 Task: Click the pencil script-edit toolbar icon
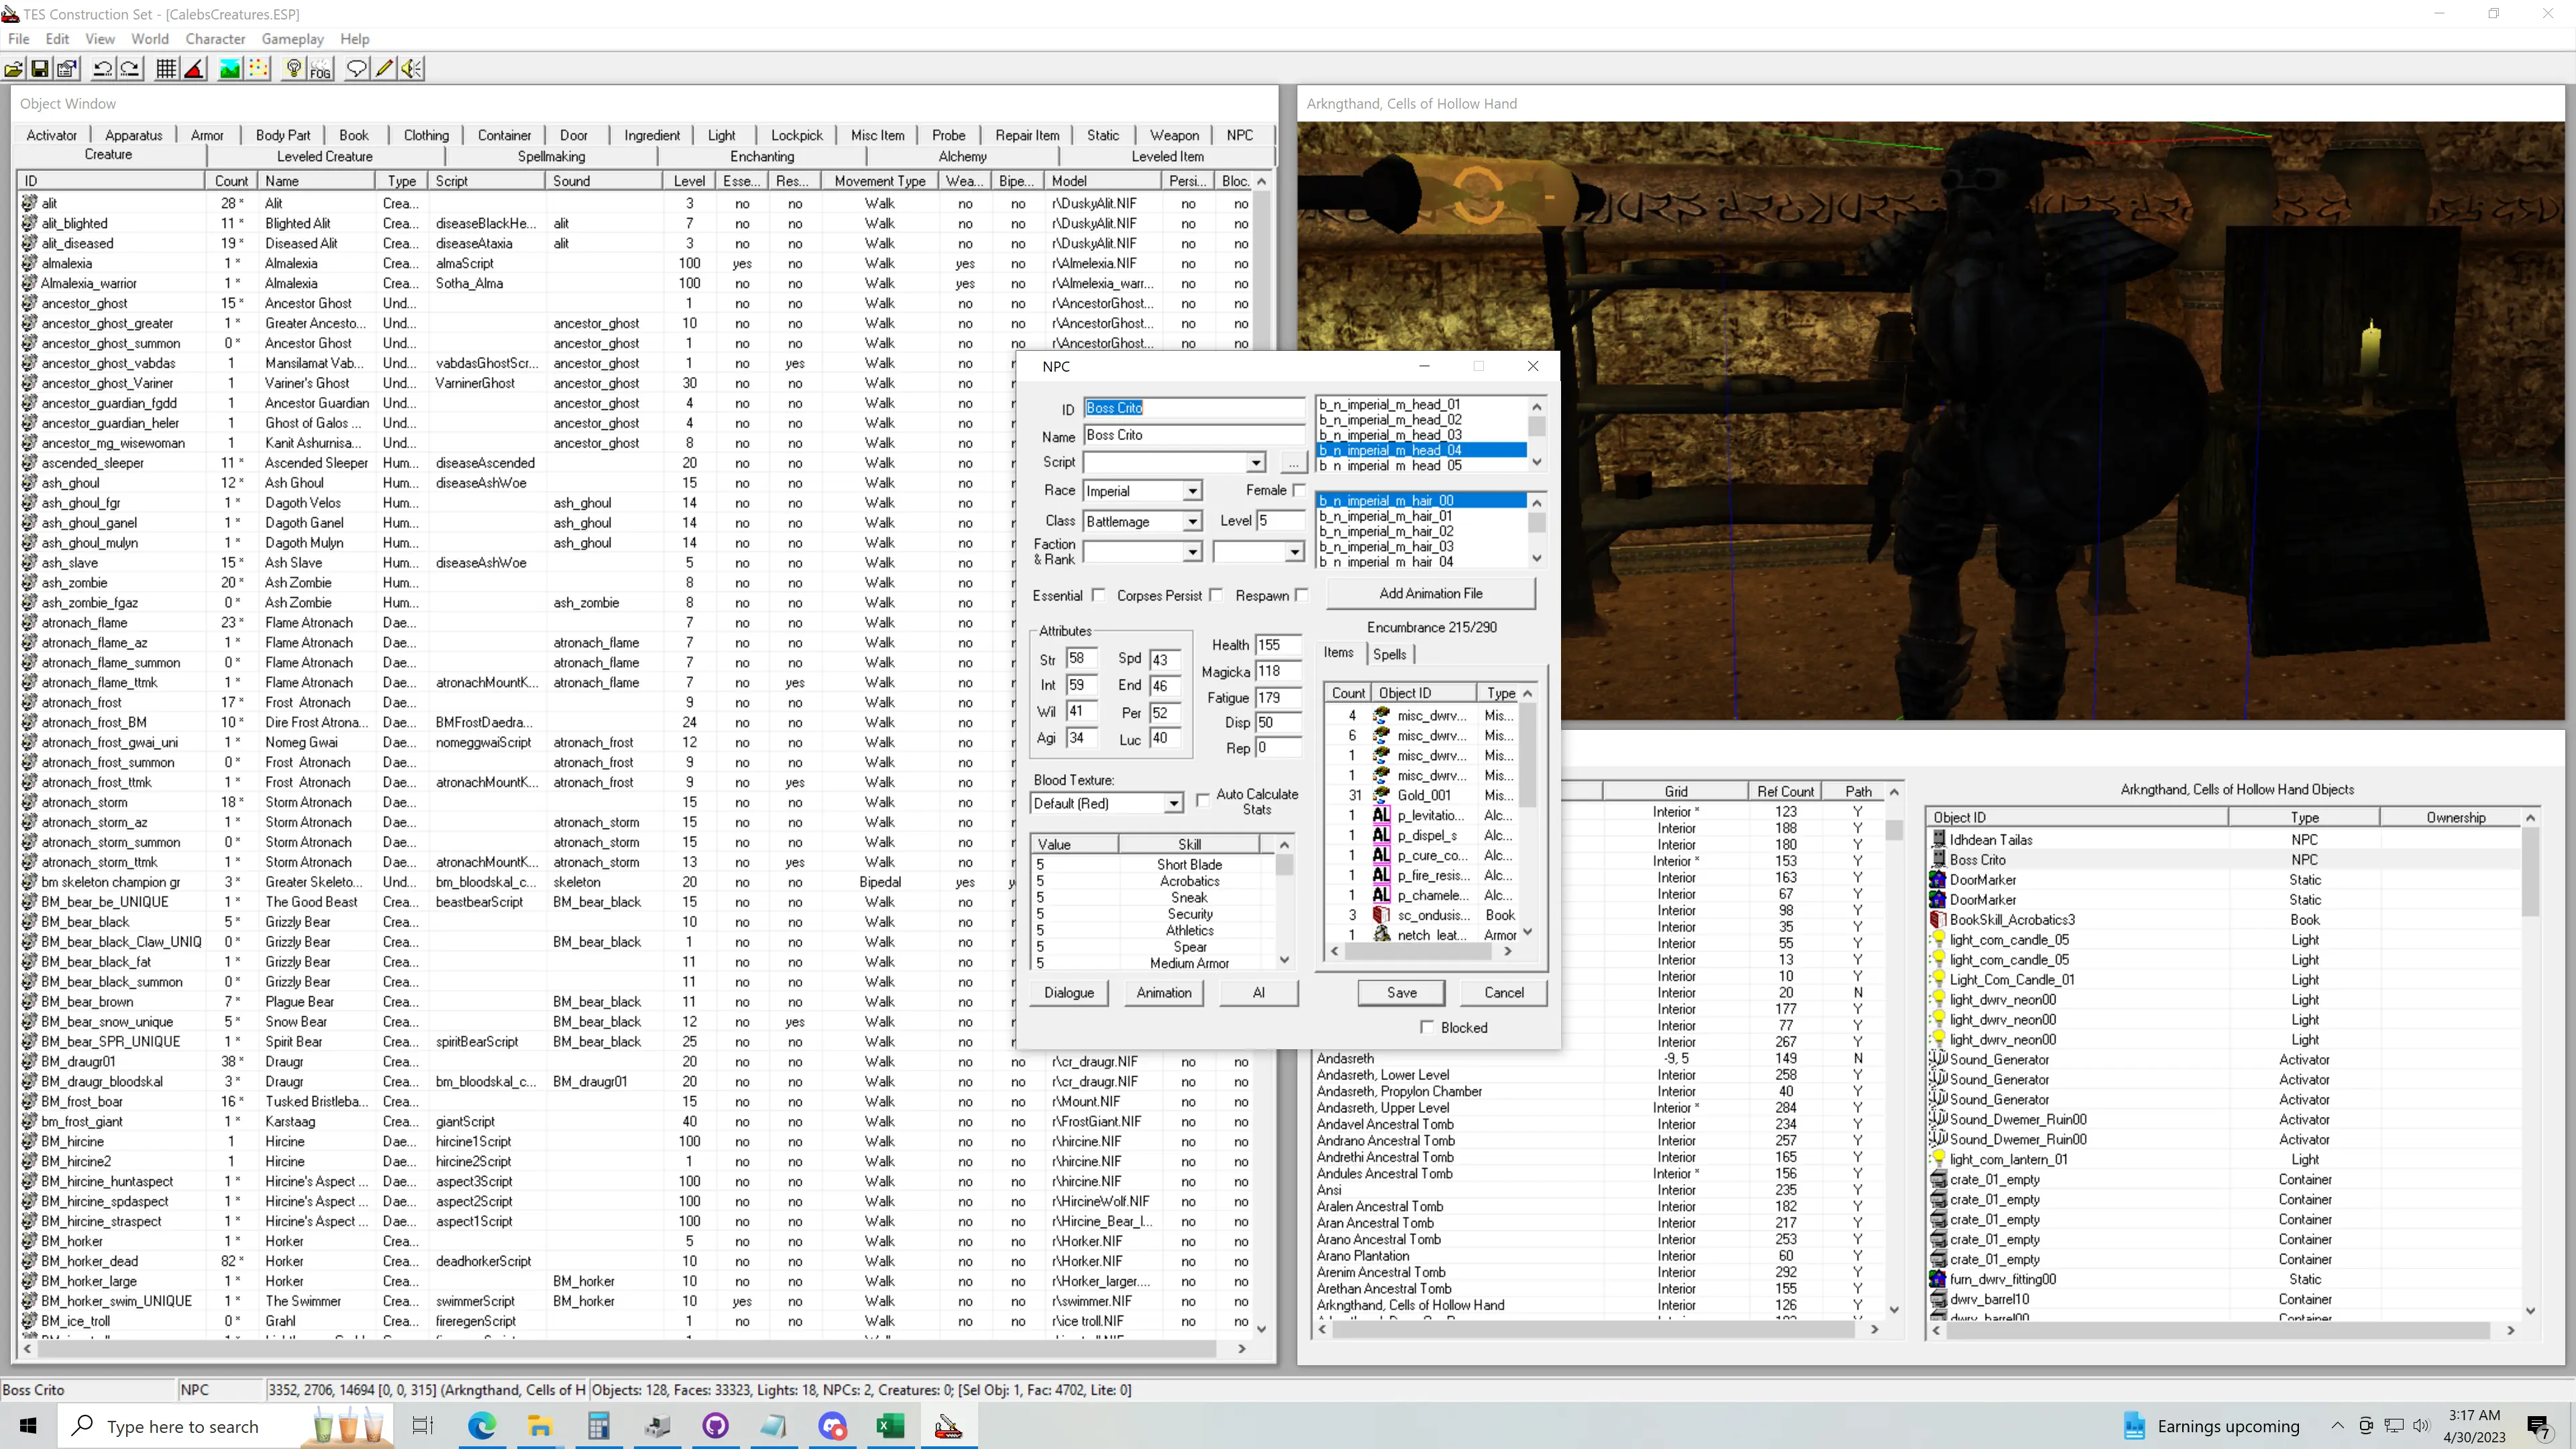384,69
